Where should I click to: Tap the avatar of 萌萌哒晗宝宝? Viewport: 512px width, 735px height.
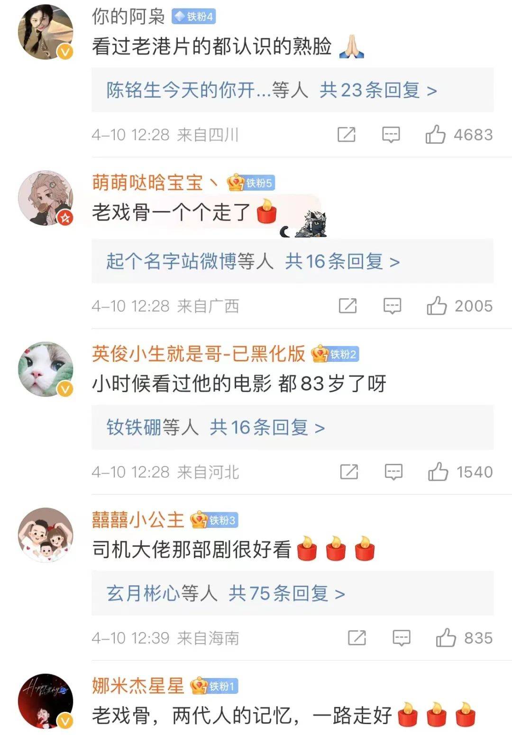pos(46,198)
